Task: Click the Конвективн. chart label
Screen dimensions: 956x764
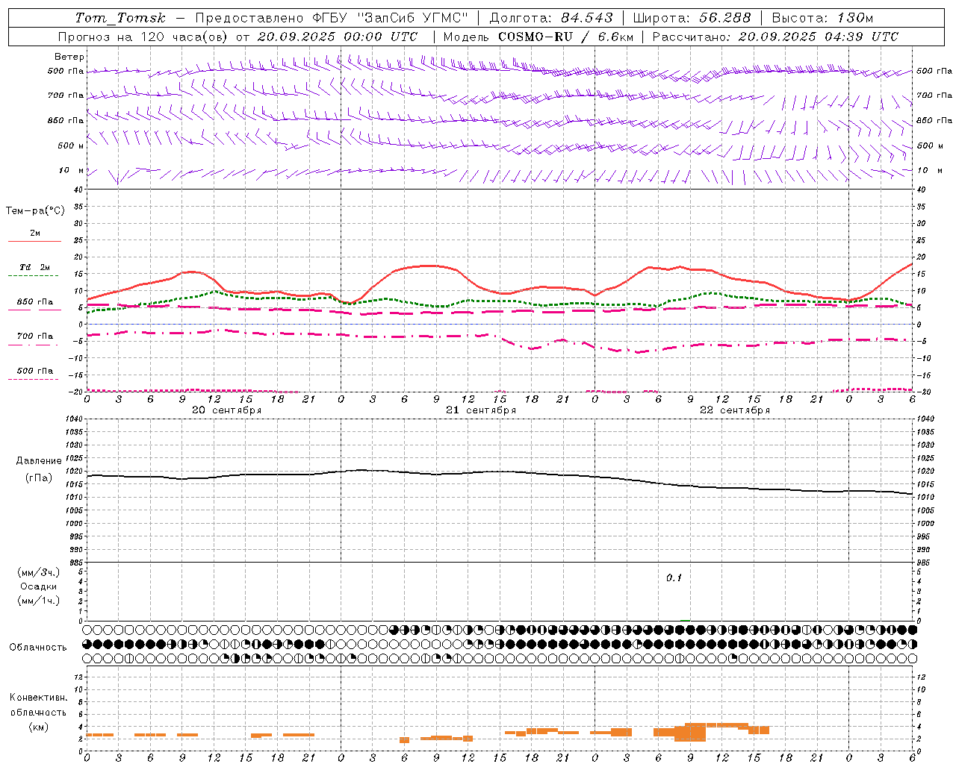Action: coord(39,698)
